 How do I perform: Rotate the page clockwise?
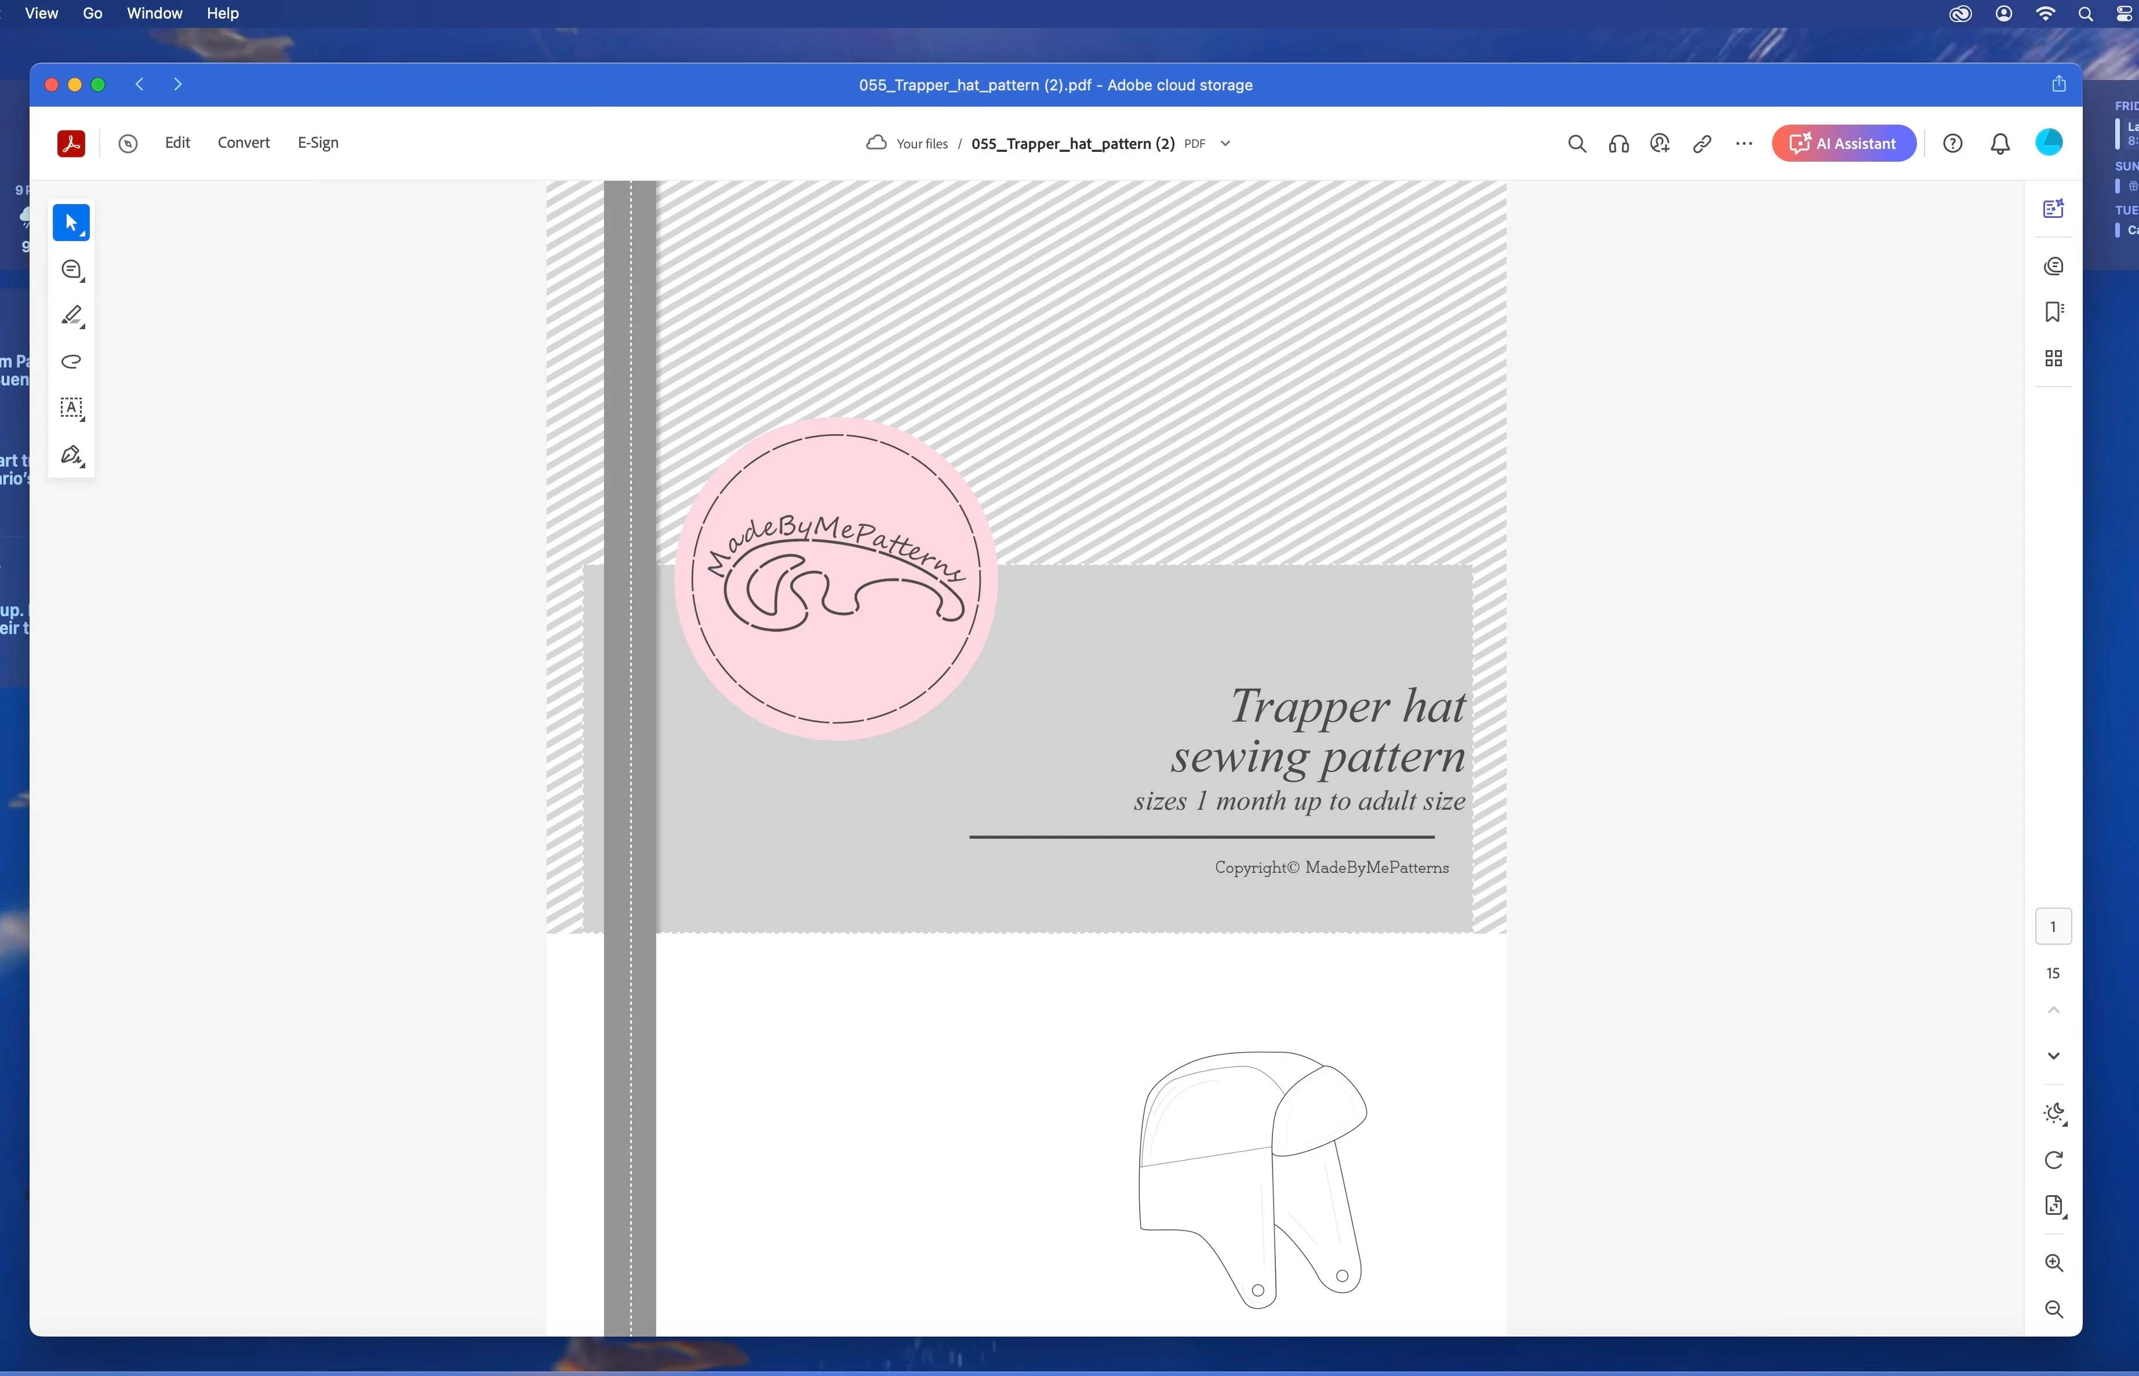pos(2052,1160)
